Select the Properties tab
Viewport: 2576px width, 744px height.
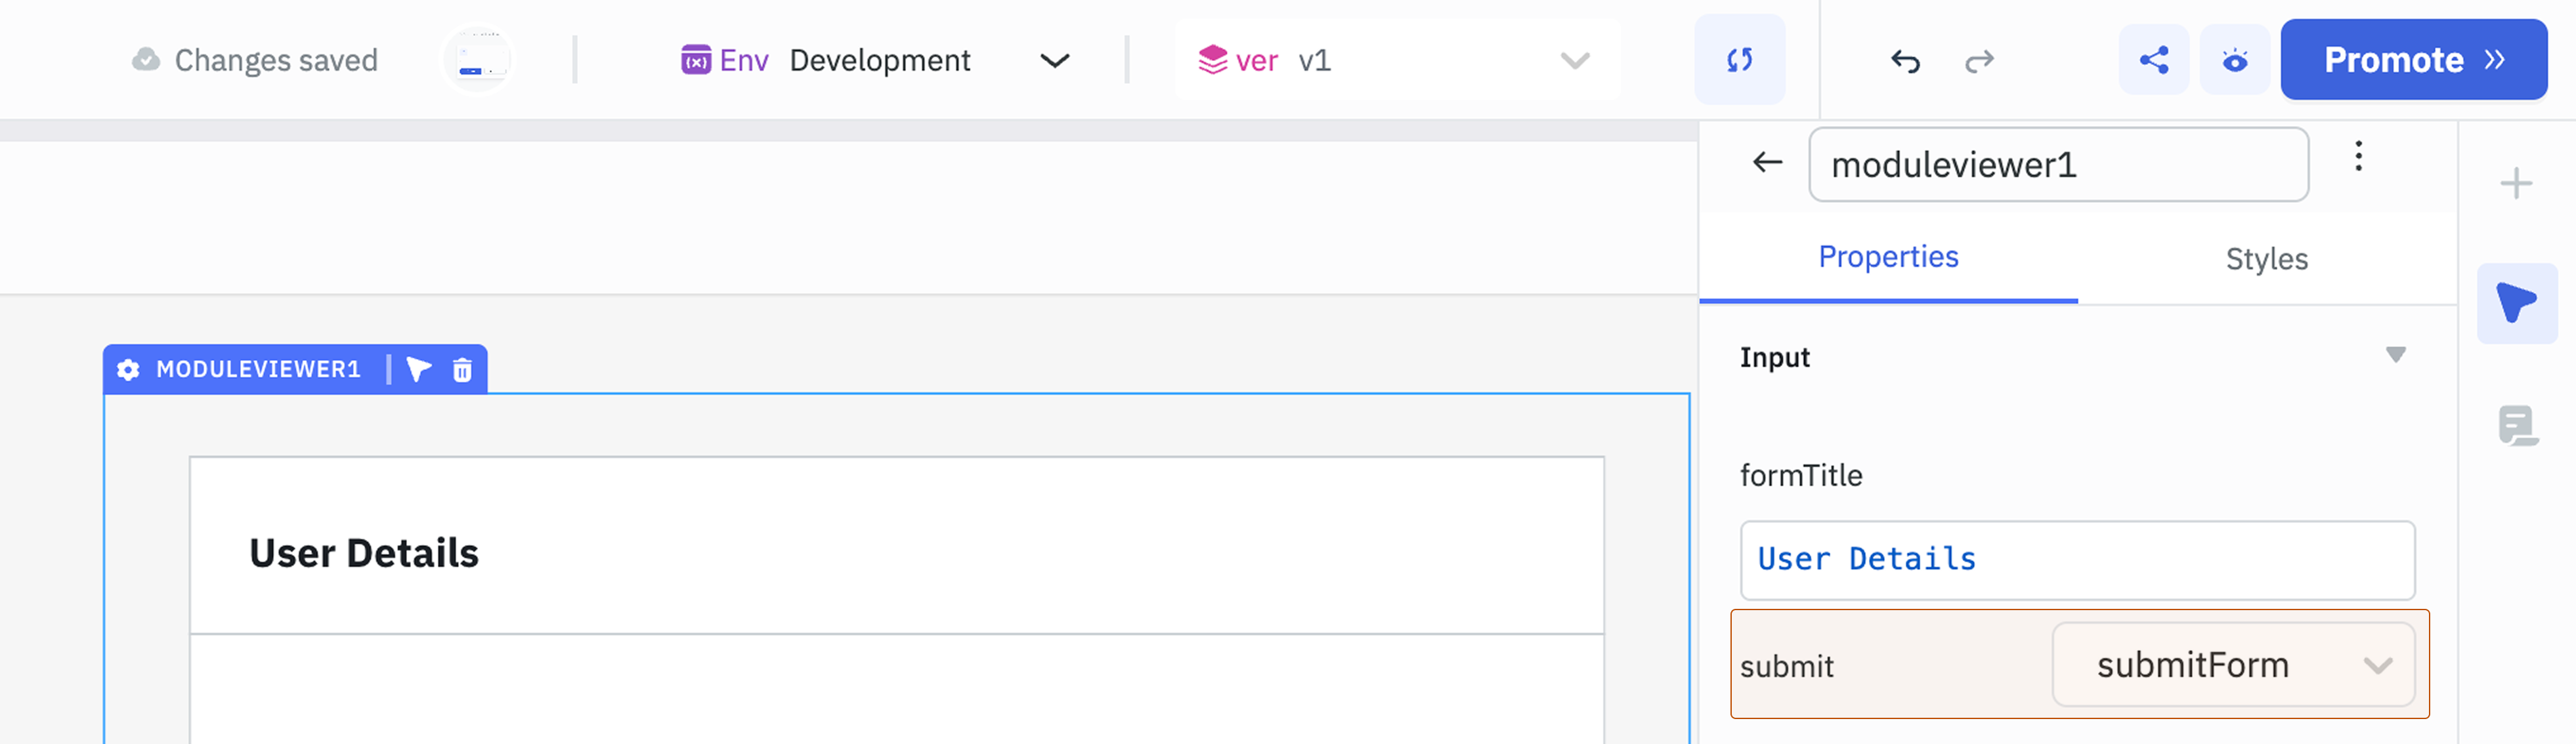pyautogui.click(x=1887, y=257)
